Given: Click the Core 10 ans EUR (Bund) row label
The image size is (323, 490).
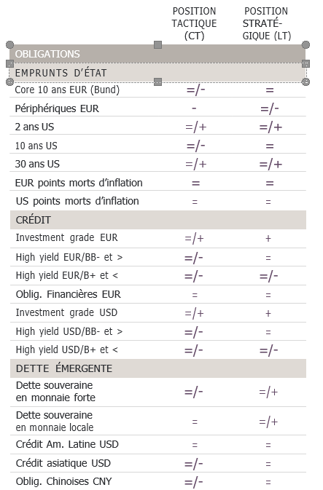Looking at the screenshot, I should (x=67, y=90).
